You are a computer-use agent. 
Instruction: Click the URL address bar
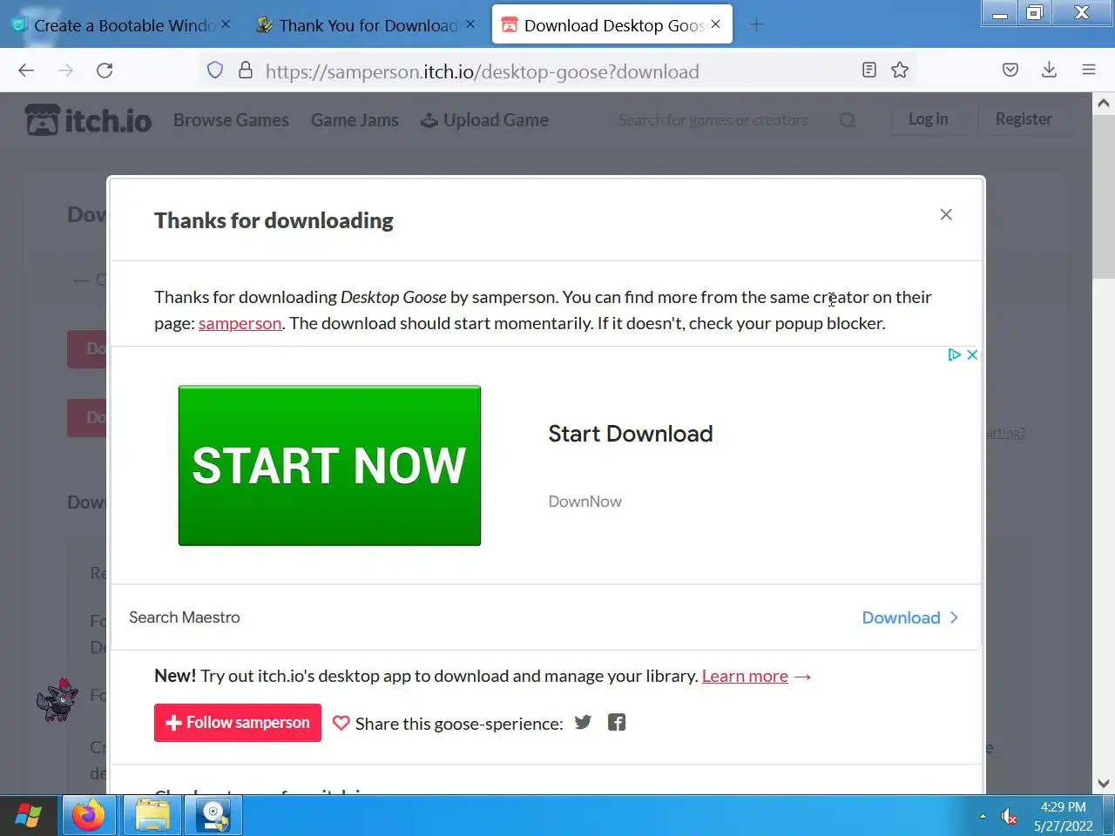pos(557,71)
